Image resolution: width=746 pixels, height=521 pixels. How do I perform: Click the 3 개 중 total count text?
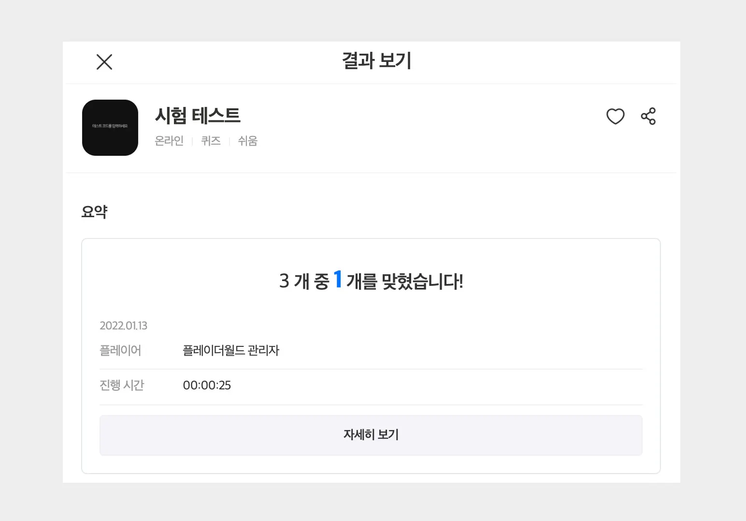[x=304, y=281]
